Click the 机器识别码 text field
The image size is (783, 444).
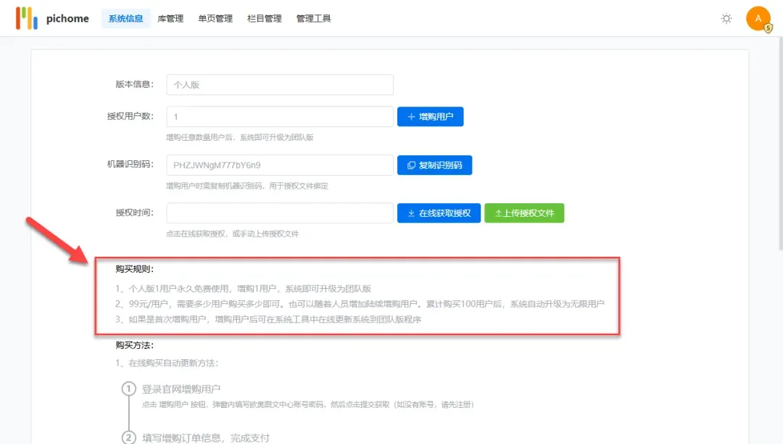pyautogui.click(x=280, y=165)
